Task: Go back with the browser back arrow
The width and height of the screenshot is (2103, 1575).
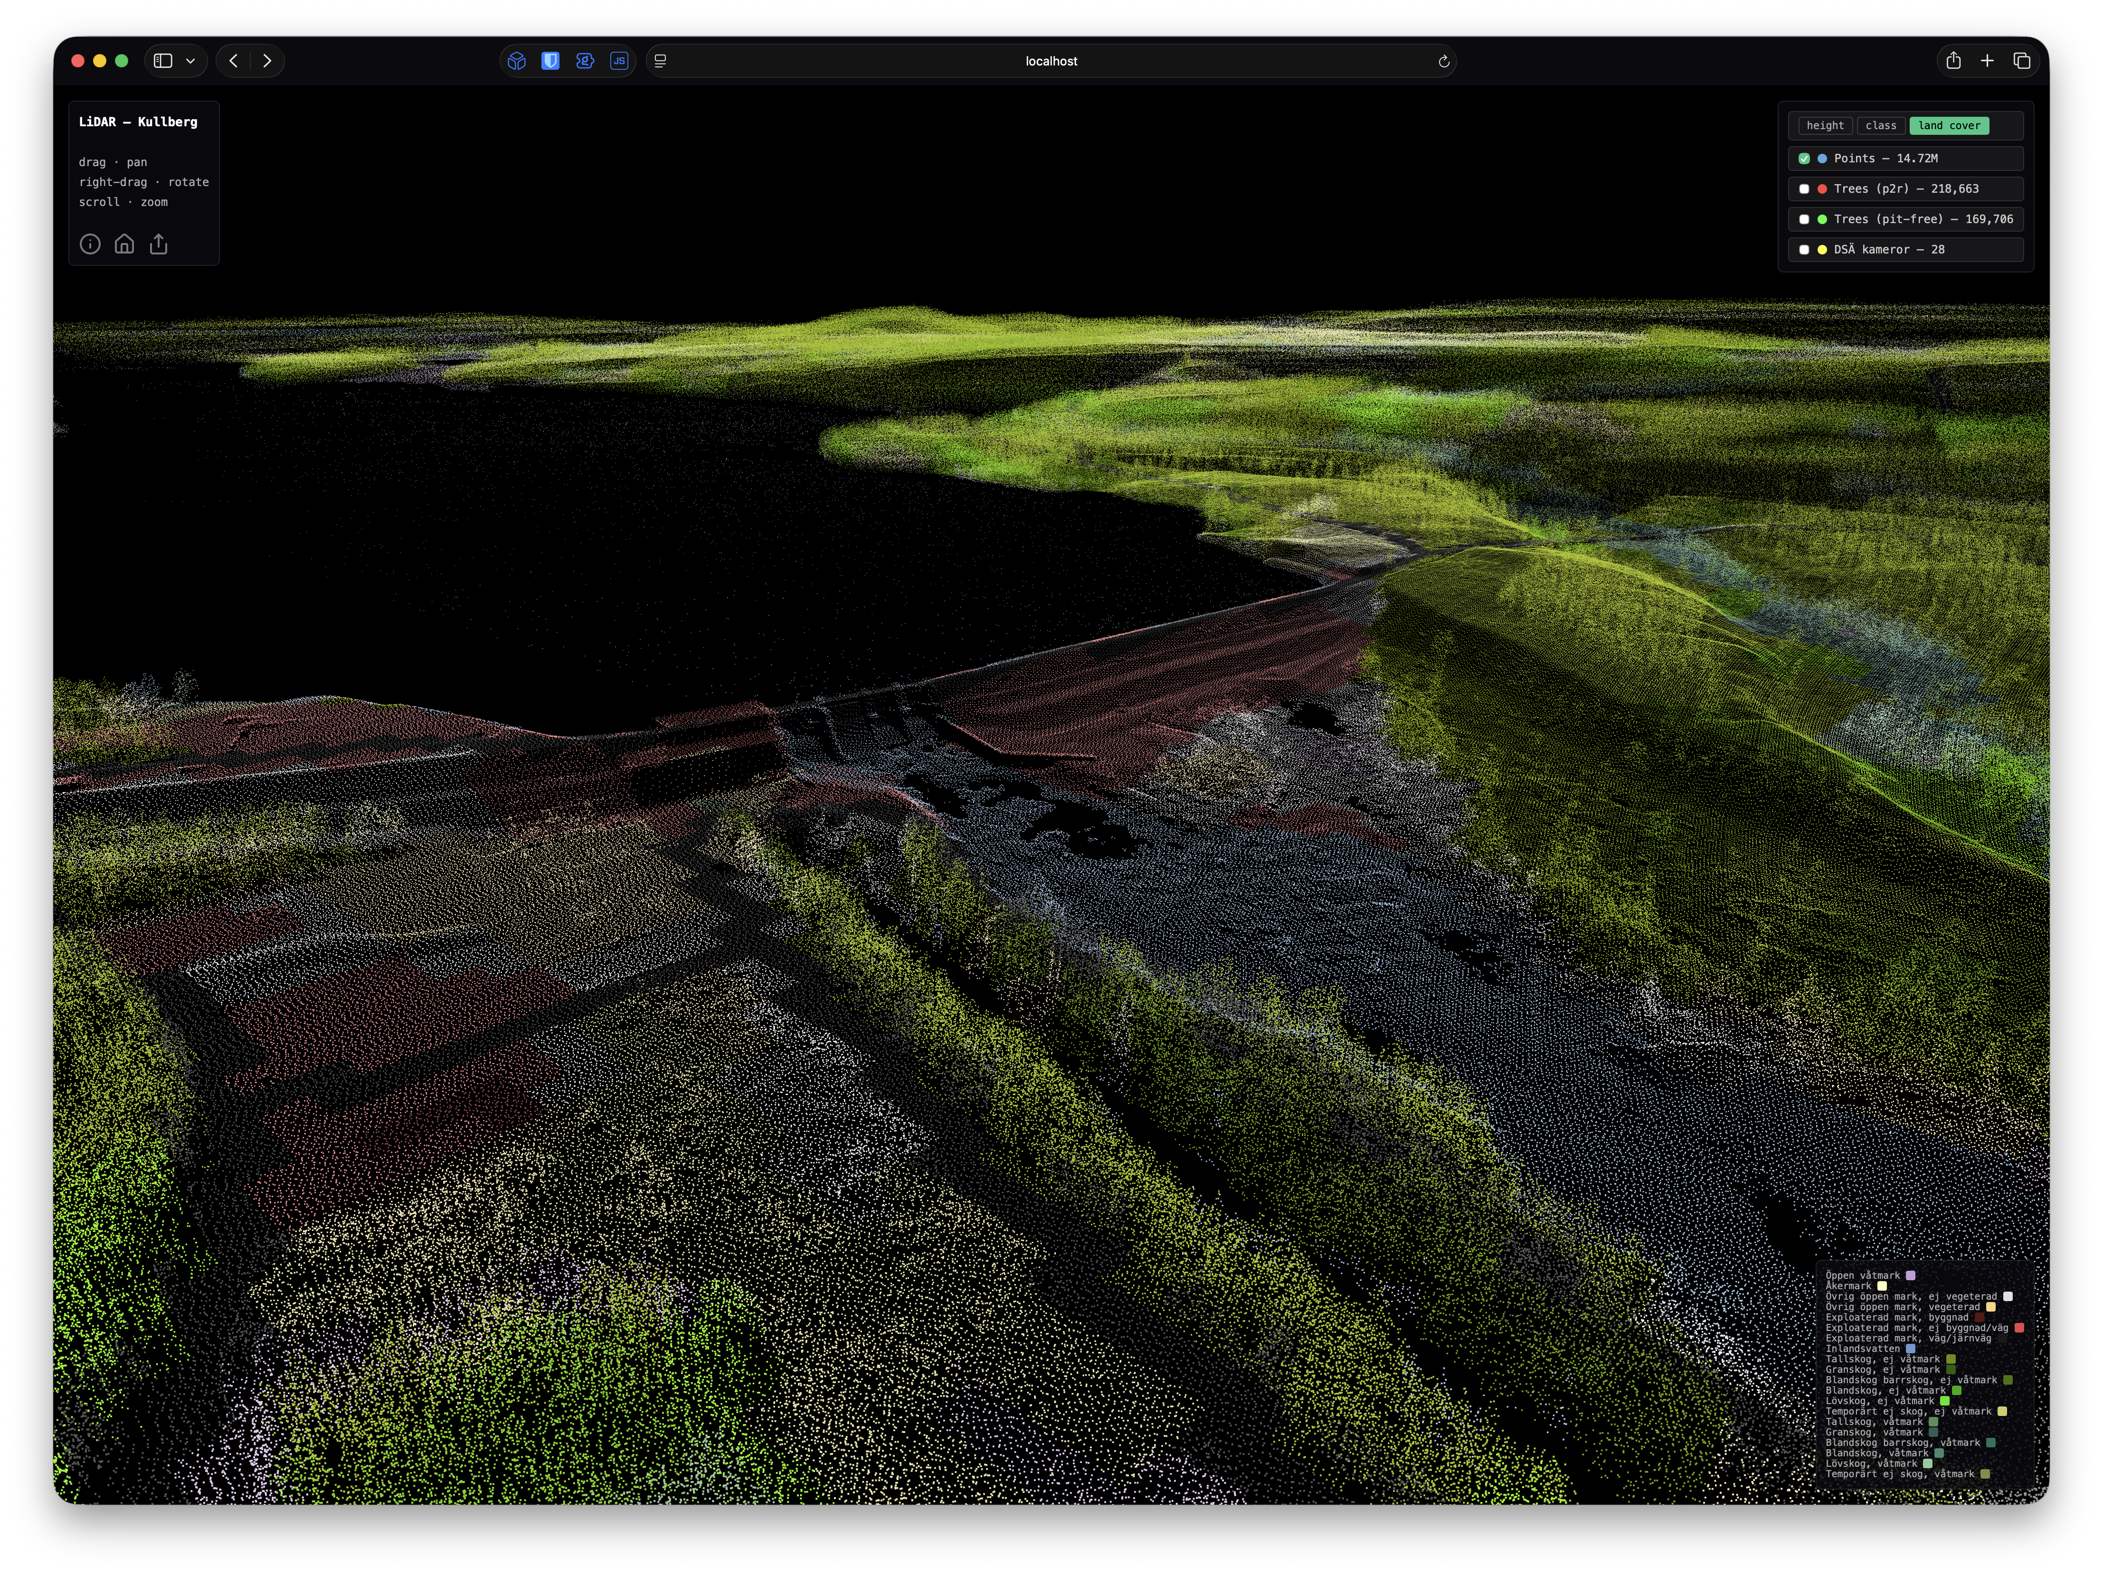Action: [x=234, y=61]
